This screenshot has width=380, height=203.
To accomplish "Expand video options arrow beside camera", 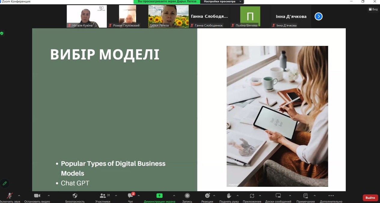I will pyautogui.click(x=49, y=196).
